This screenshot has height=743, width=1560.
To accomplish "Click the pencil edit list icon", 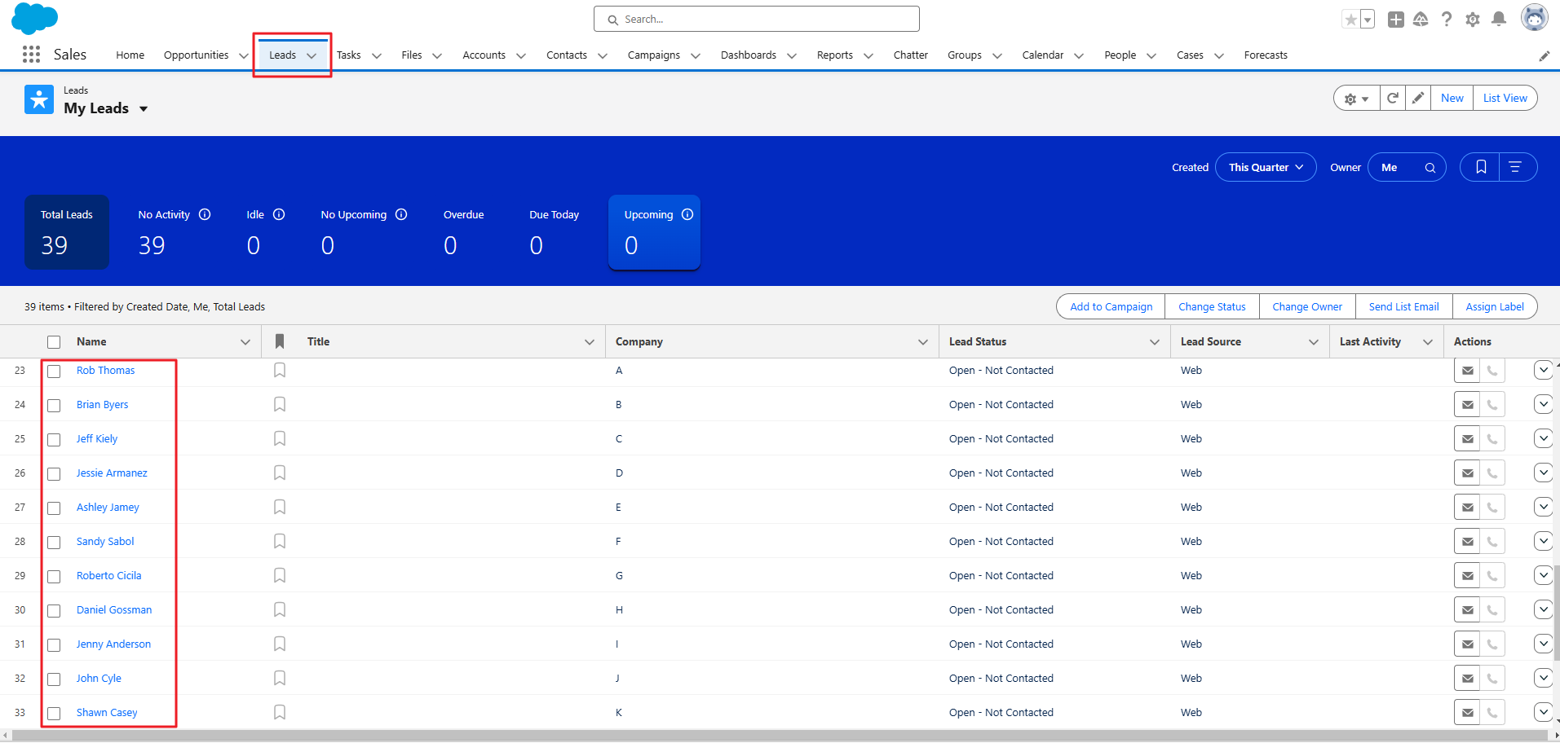I will coord(1418,98).
